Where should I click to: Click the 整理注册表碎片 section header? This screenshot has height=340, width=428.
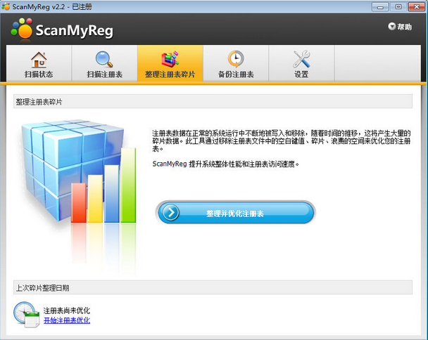213,102
